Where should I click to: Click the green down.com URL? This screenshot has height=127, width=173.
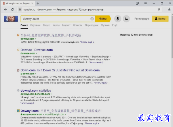click(29, 74)
